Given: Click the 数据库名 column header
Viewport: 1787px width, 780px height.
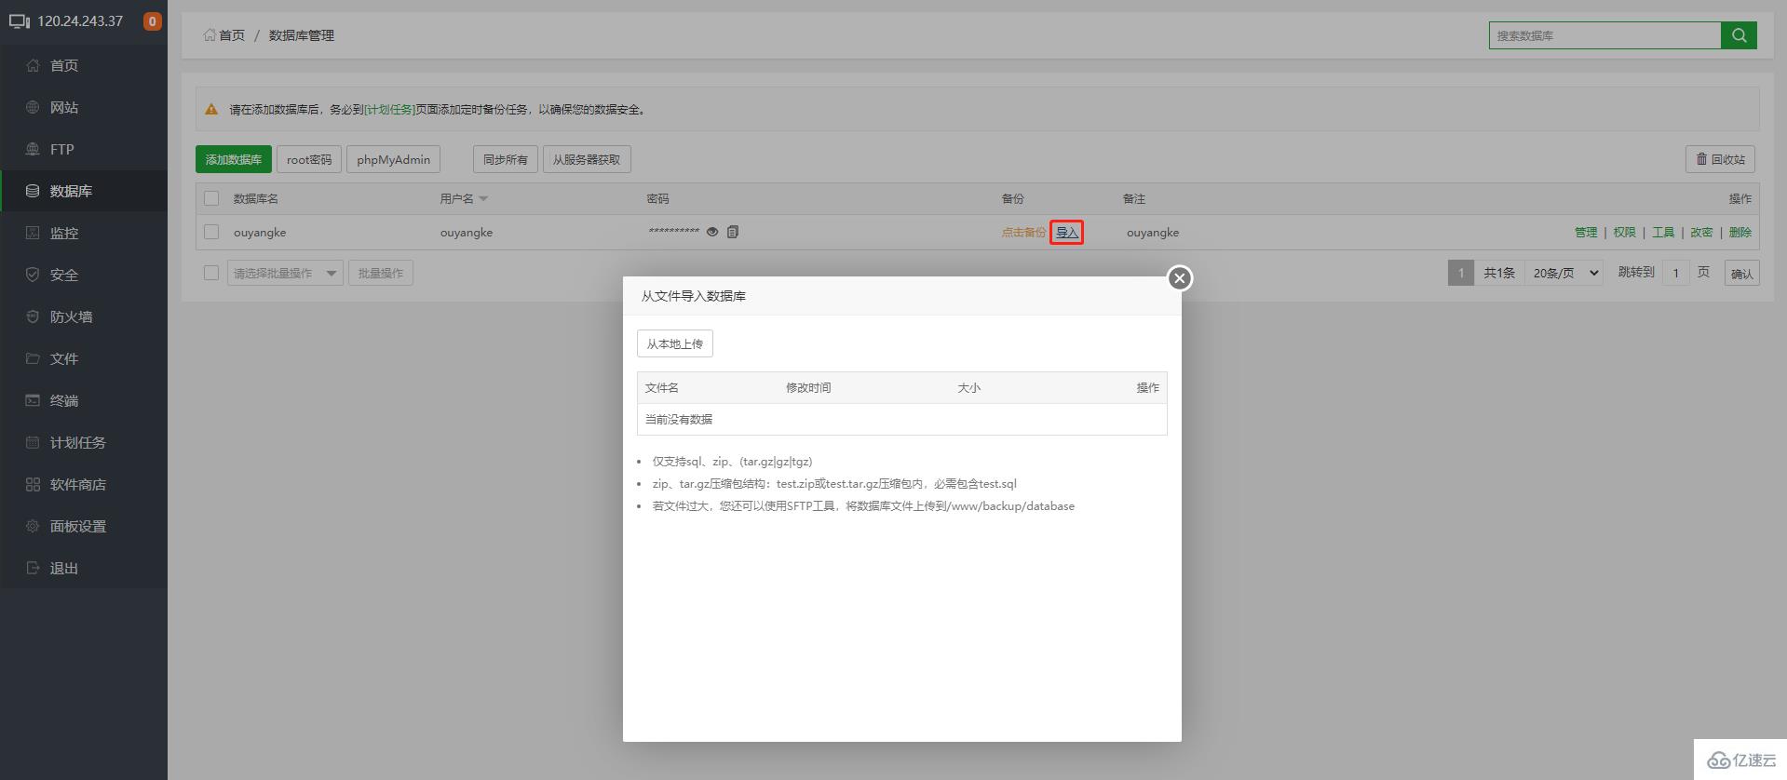Looking at the screenshot, I should tap(256, 198).
